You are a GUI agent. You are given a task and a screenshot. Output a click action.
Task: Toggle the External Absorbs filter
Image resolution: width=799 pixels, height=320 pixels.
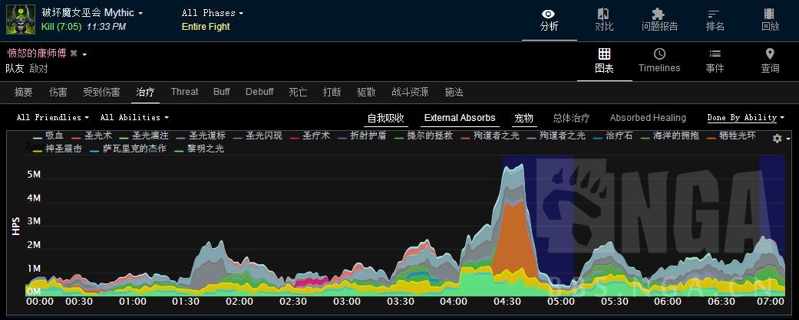460,119
